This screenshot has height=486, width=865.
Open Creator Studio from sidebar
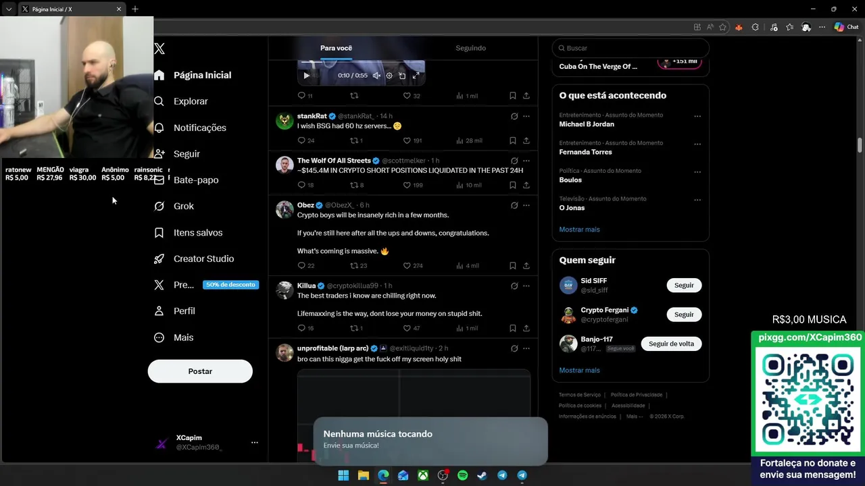[194, 259]
